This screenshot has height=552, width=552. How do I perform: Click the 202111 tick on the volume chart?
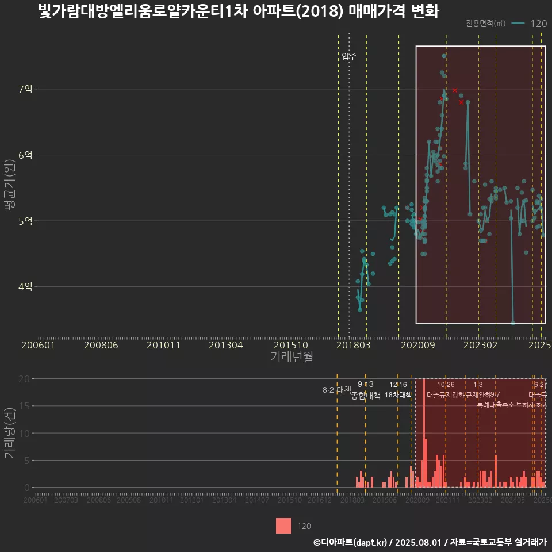point(447,500)
